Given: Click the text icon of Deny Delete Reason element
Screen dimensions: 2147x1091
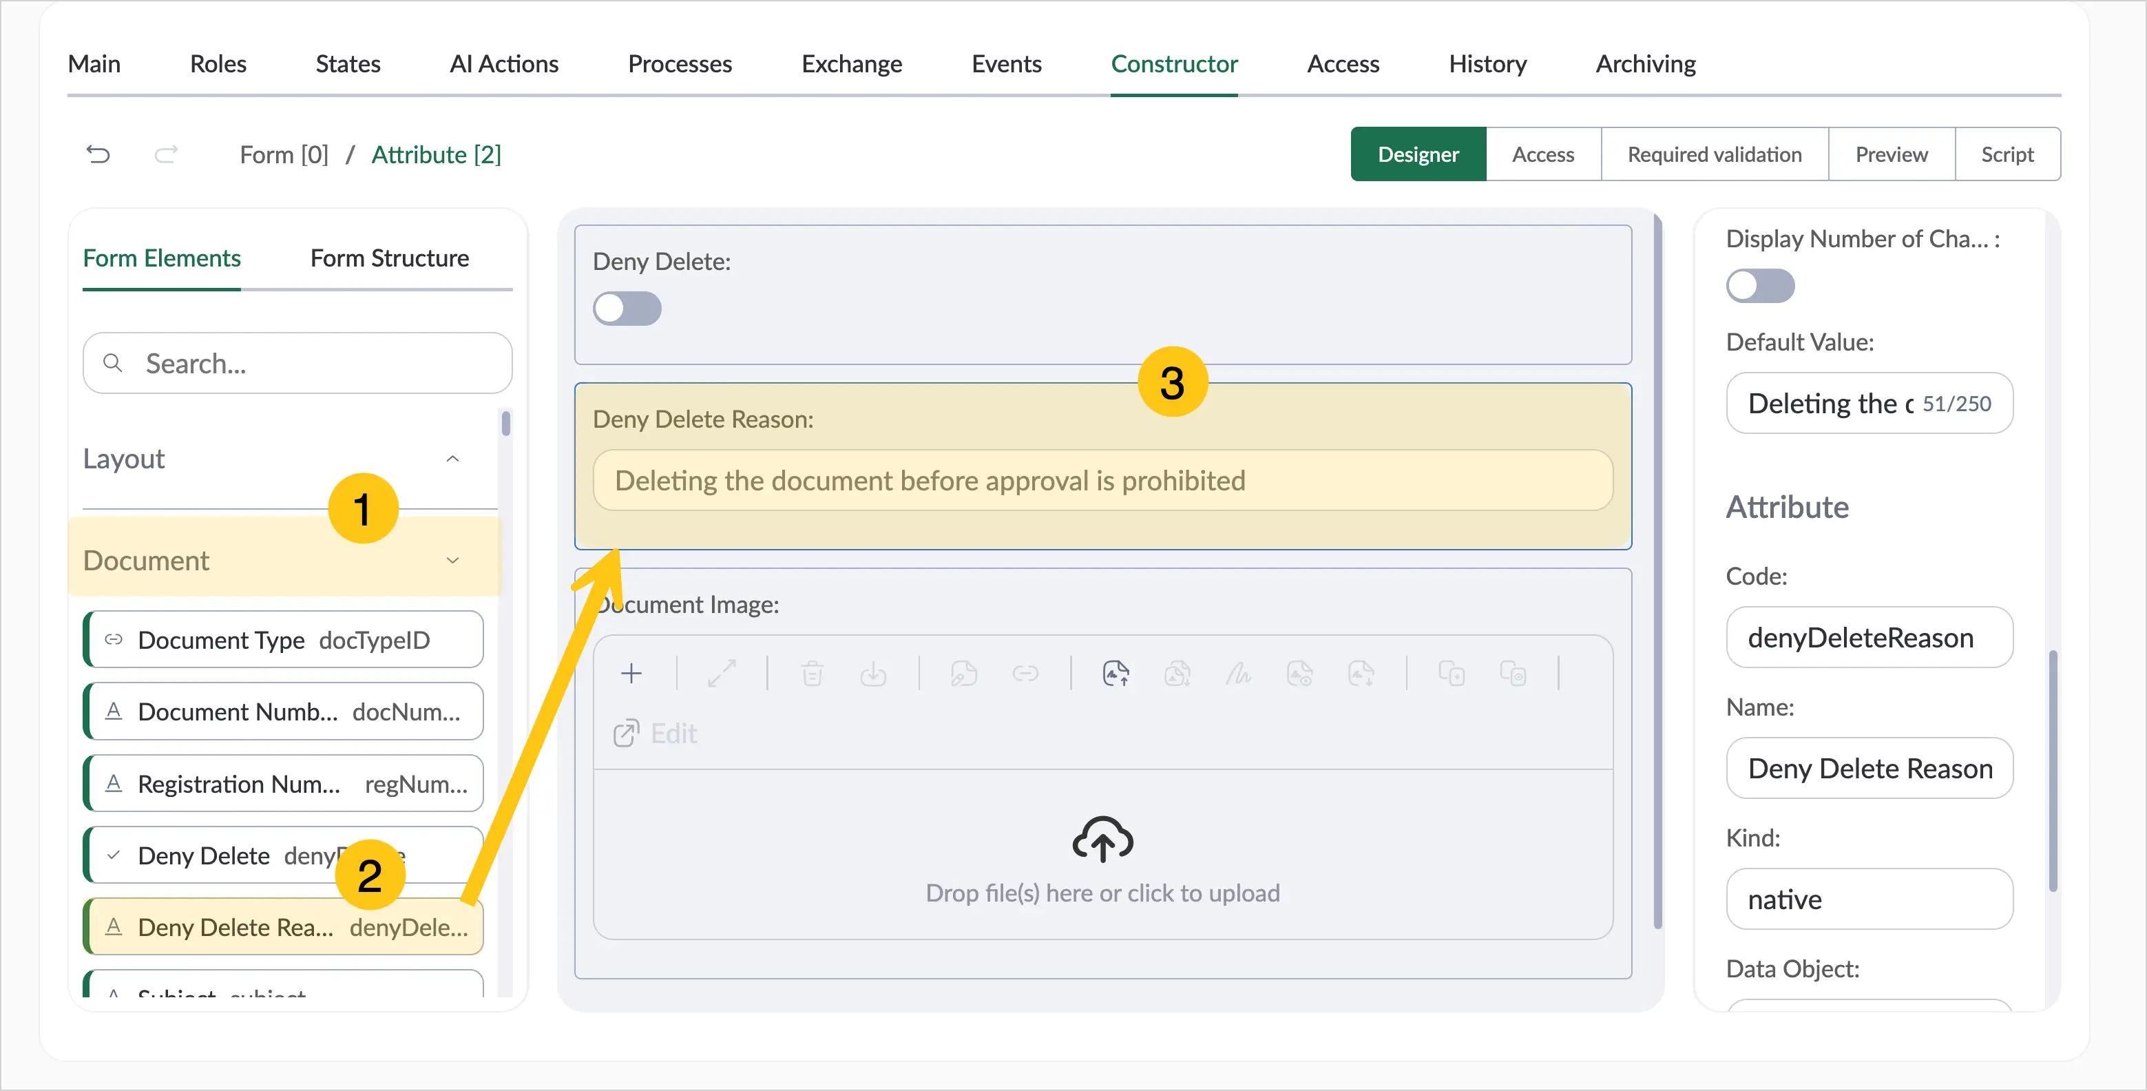Looking at the screenshot, I should click(114, 927).
